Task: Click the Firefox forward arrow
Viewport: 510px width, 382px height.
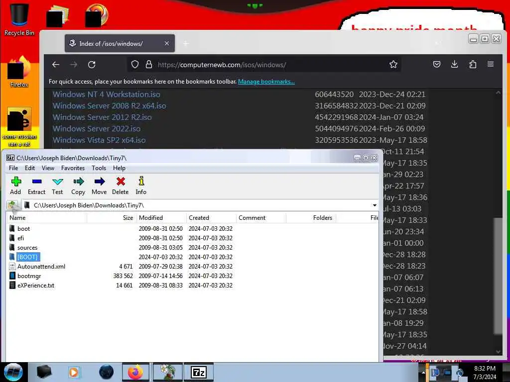Action: point(74,65)
